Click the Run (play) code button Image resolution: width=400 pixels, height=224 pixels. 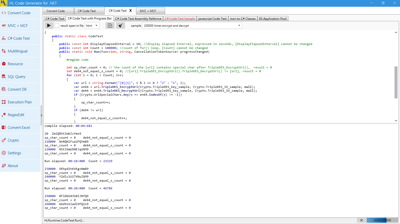pyautogui.click(x=49, y=25)
